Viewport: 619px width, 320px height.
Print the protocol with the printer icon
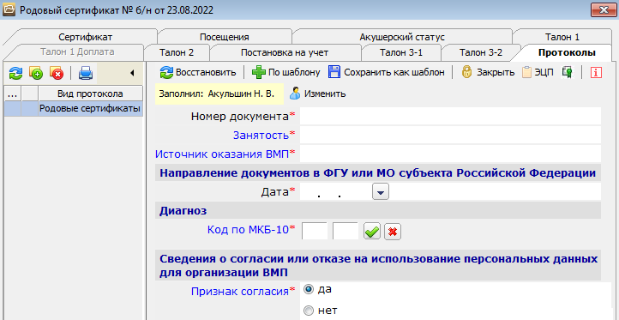tap(86, 73)
